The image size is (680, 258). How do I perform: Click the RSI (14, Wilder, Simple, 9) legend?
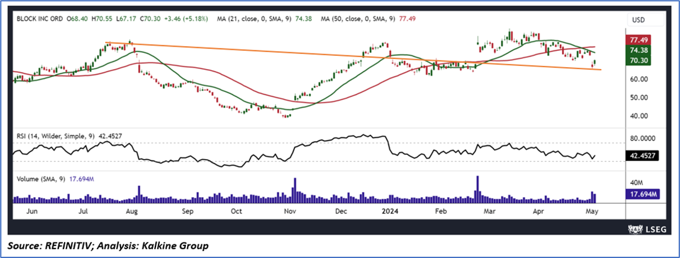click(x=70, y=136)
